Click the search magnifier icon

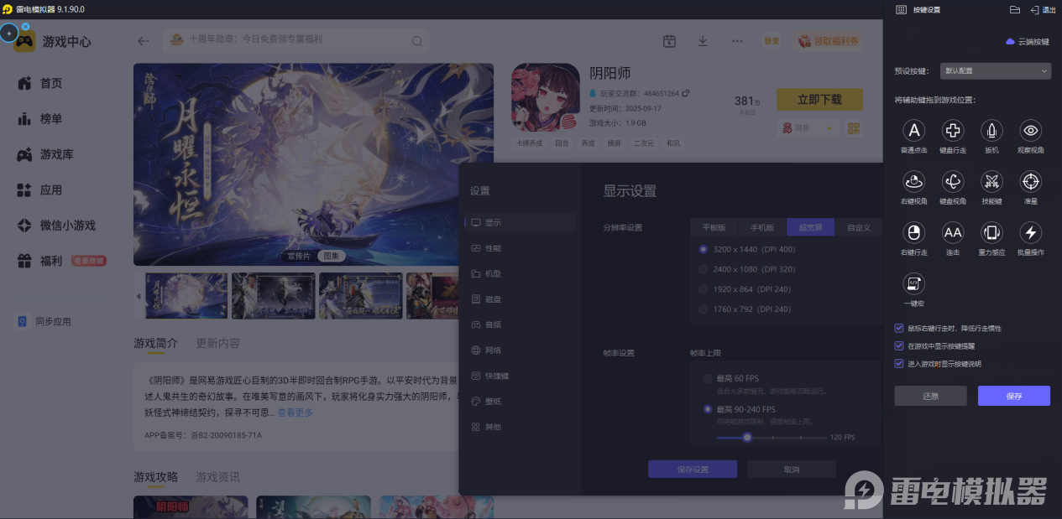tap(417, 40)
